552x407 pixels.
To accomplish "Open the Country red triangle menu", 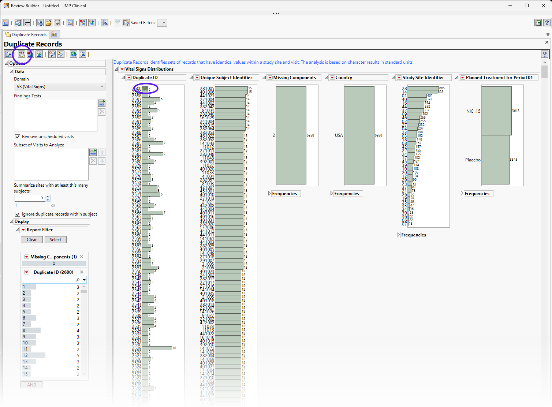I will [332, 78].
